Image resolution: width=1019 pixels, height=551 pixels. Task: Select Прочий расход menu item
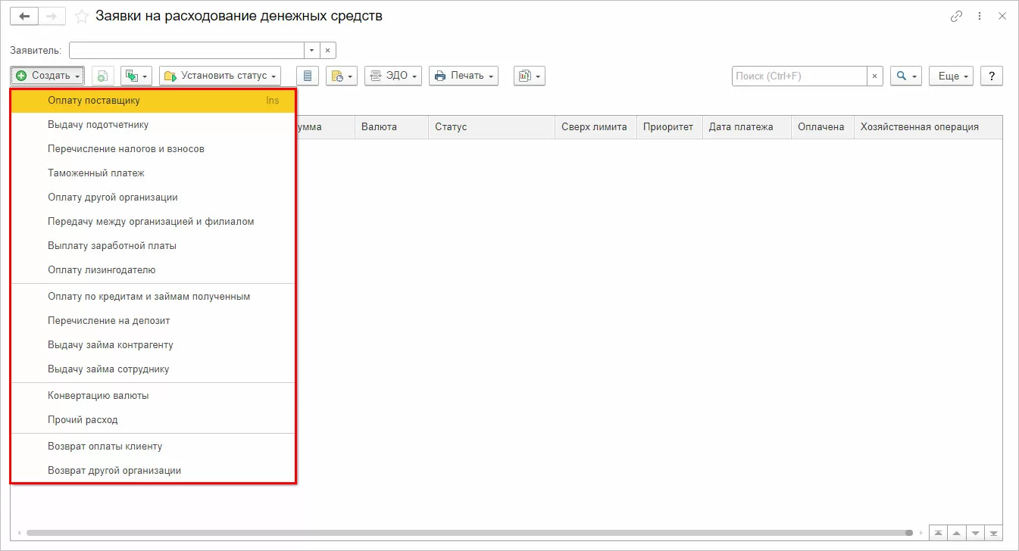[153, 419]
